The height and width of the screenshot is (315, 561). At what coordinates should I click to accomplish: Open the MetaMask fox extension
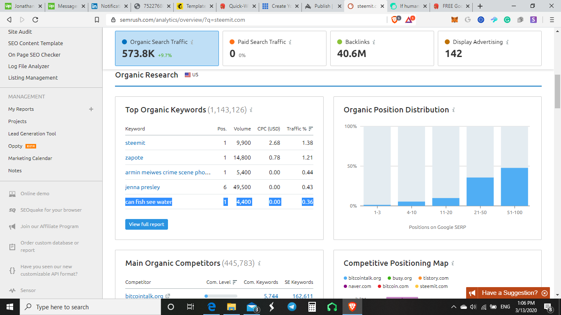click(x=455, y=20)
